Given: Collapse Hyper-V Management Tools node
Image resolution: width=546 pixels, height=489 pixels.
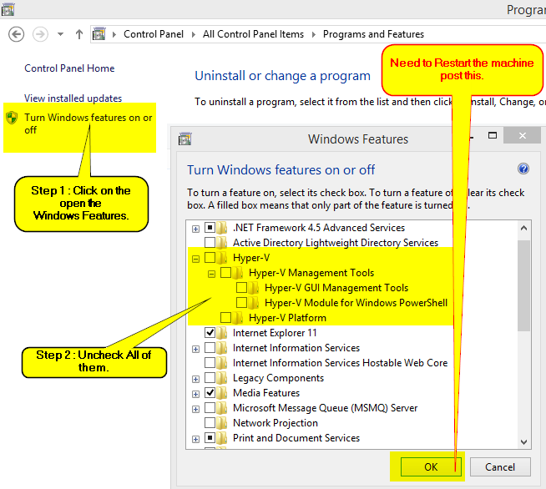Looking at the screenshot, I should [x=211, y=274].
